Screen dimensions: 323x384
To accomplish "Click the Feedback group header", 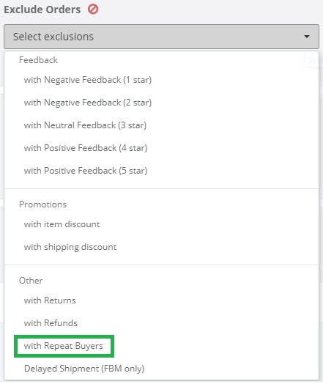I will [x=38, y=60].
